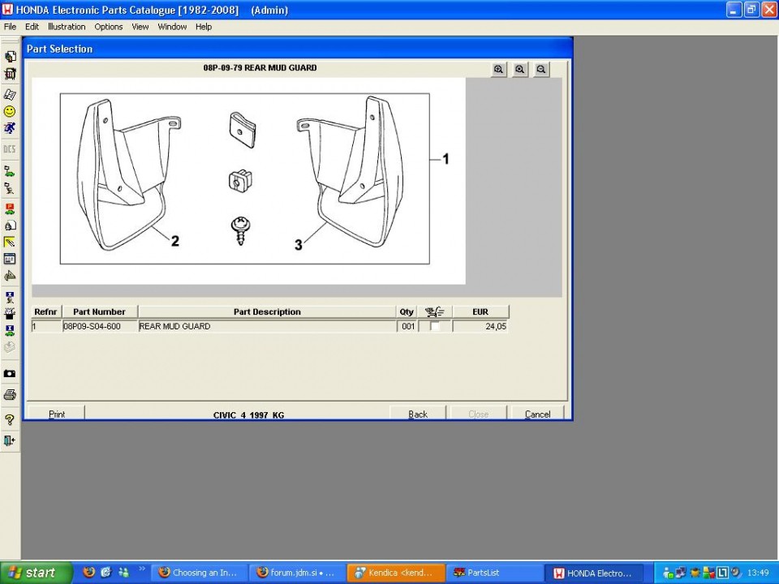
Task: Open the Help menu
Action: coord(203,27)
